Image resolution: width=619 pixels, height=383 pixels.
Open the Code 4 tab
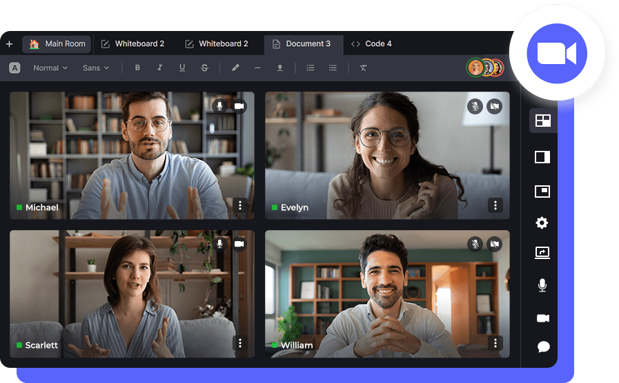click(371, 44)
